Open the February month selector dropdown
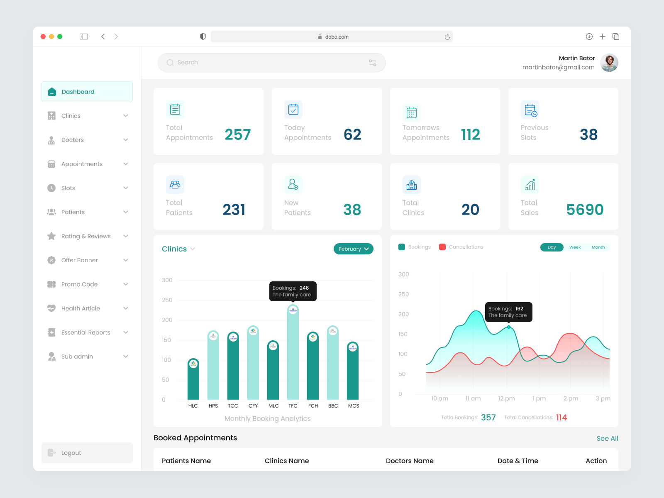 coord(353,249)
